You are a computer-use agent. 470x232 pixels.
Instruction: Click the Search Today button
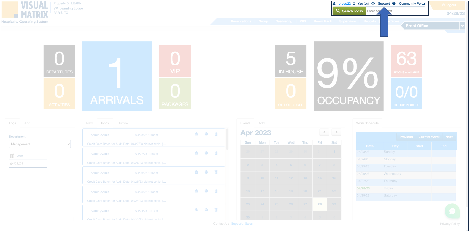coord(349,11)
